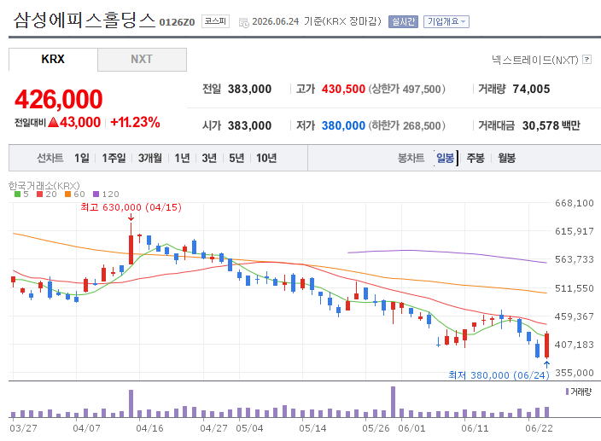Click the purple 120-day moving average swatch
The height and width of the screenshot is (441, 601).
[96, 194]
